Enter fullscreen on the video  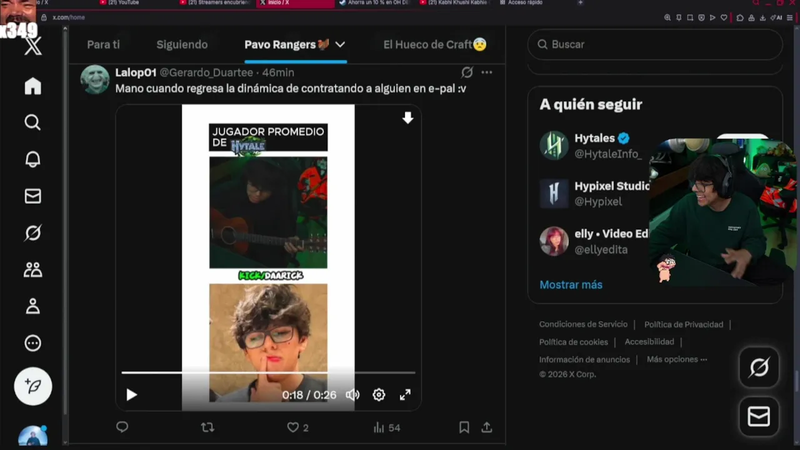point(405,395)
